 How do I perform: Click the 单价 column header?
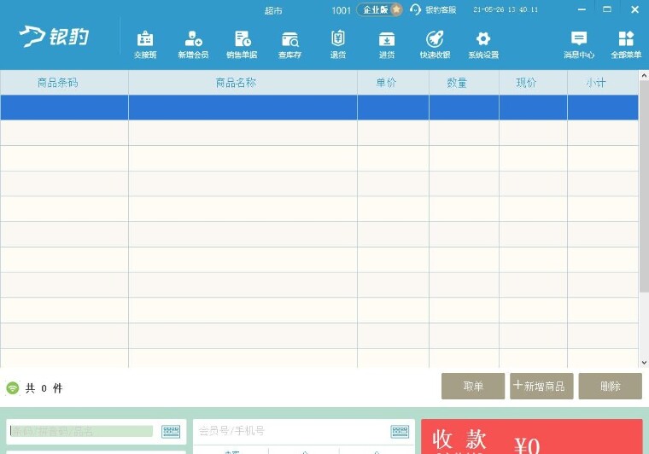(x=393, y=83)
